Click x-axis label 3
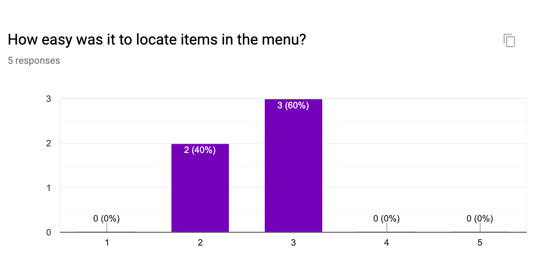This screenshot has width=534, height=253. point(293,243)
